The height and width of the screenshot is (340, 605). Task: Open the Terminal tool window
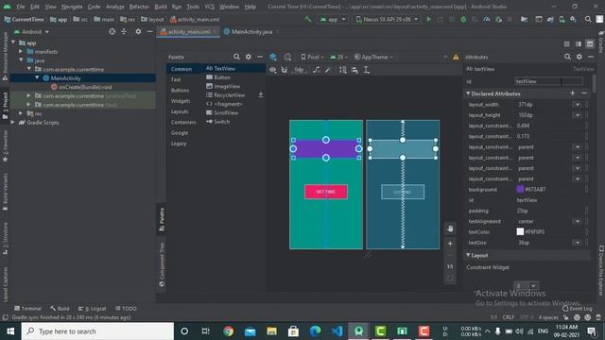tap(27, 309)
